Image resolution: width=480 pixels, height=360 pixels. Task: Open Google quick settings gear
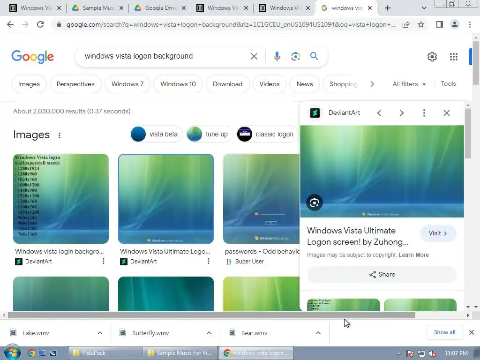pos(432,57)
